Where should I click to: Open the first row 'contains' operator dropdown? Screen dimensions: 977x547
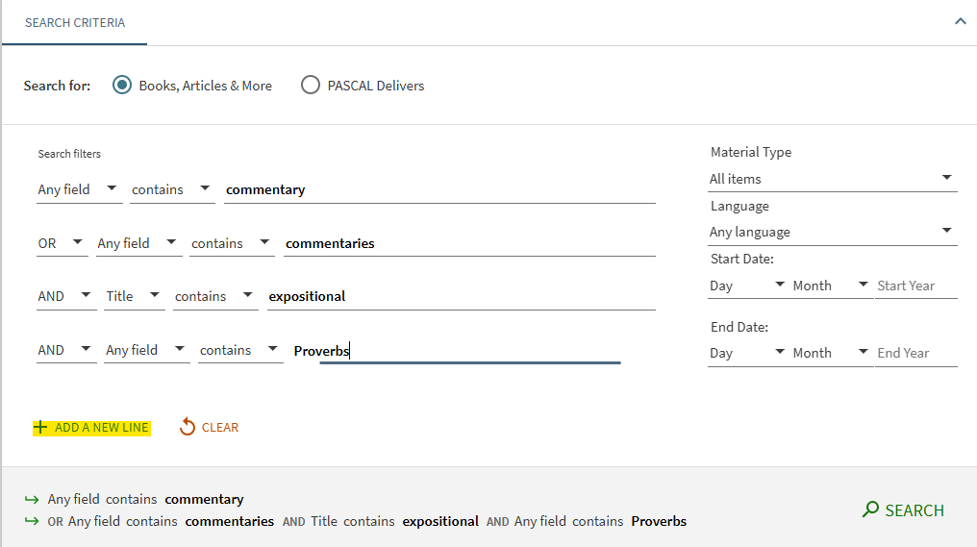tap(173, 189)
